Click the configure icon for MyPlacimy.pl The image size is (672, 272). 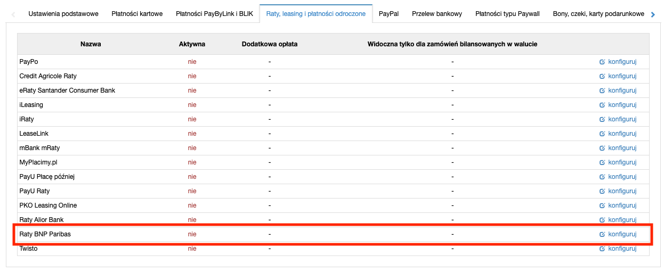tap(602, 162)
